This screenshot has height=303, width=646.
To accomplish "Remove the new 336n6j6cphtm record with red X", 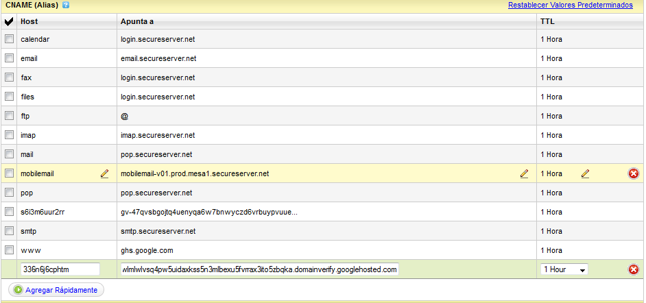I will point(633,269).
